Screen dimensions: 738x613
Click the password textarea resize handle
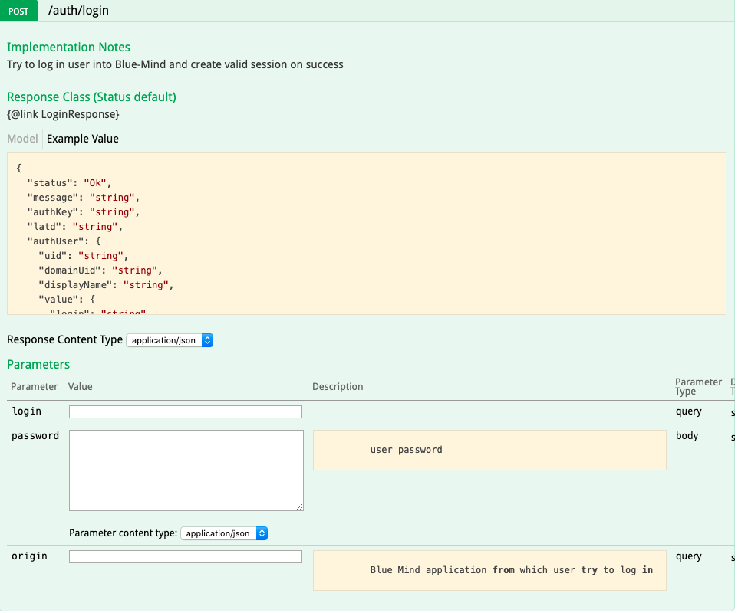299,506
